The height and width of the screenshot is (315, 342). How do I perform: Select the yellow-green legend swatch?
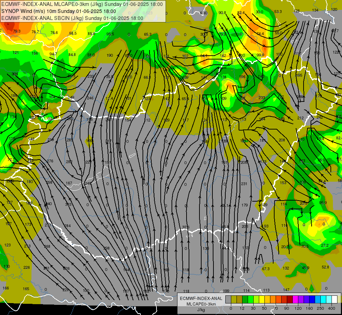coord(256,299)
